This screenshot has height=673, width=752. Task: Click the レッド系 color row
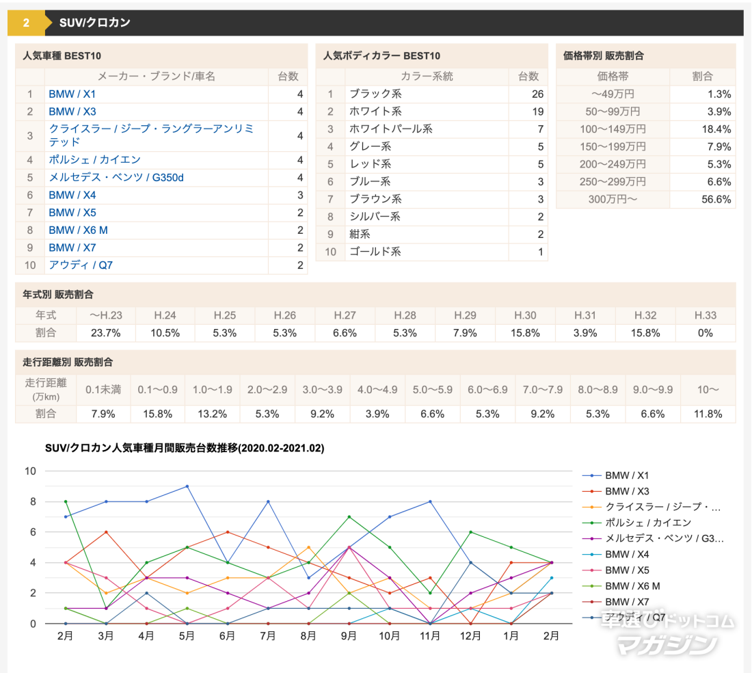click(x=431, y=164)
